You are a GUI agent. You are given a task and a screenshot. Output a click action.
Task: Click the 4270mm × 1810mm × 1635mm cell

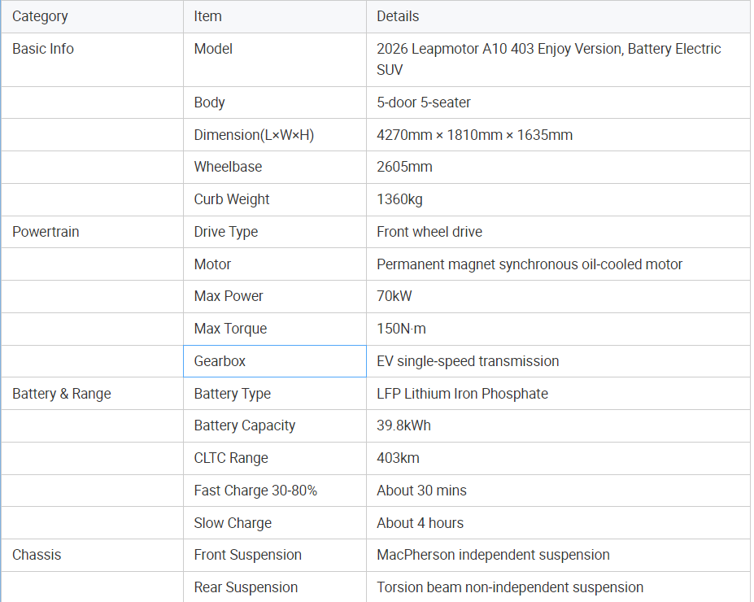coord(558,134)
